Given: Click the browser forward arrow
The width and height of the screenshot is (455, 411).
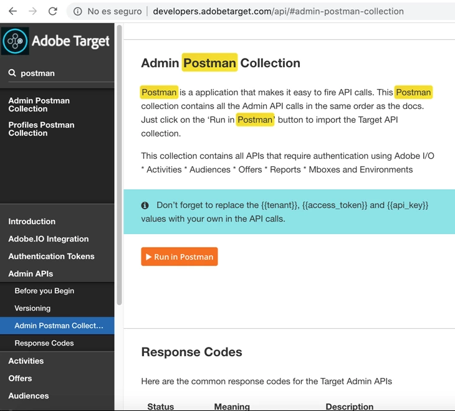Looking at the screenshot, I should (x=33, y=11).
